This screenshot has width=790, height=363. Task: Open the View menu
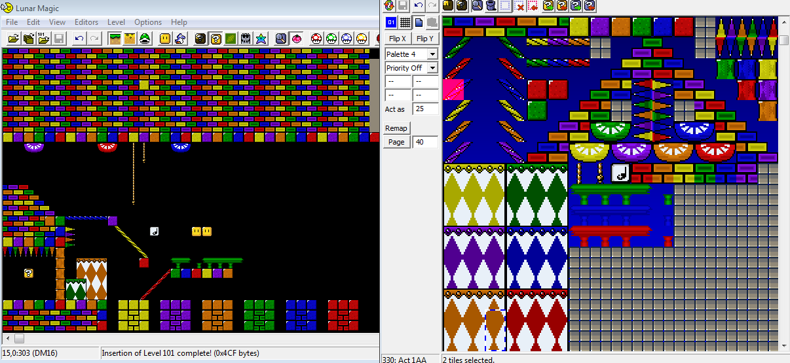tap(57, 22)
